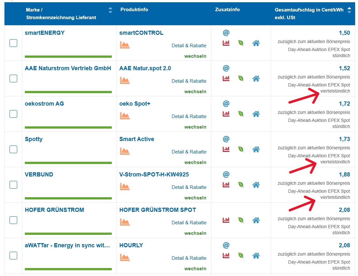
Task: Click the 1,73 surcharge value for Spotty
Action: (344, 139)
